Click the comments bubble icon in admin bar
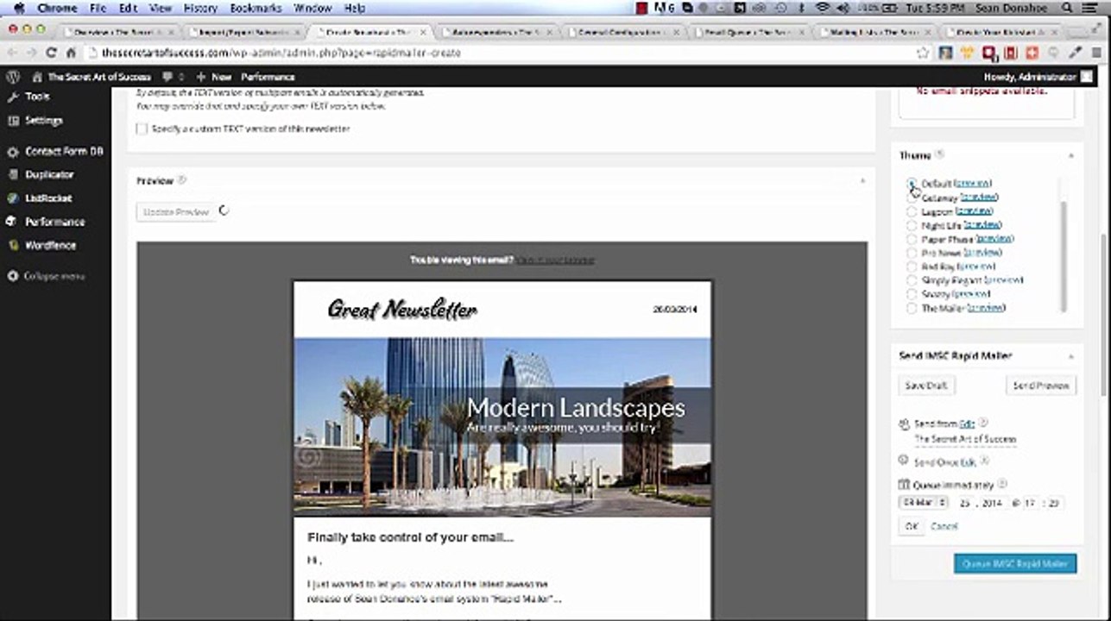 tap(167, 77)
